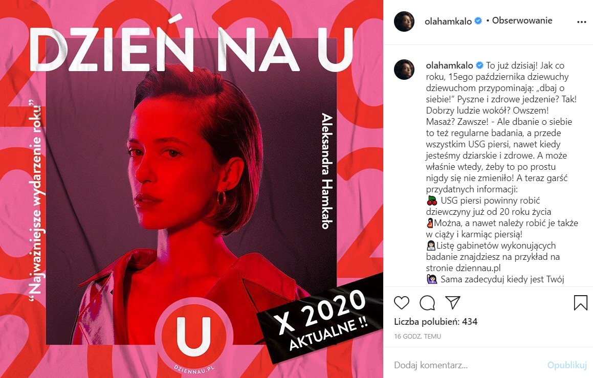The image size is (593, 378).
Task: View the Liczba polubień 434 likes list
Action: [436, 322]
